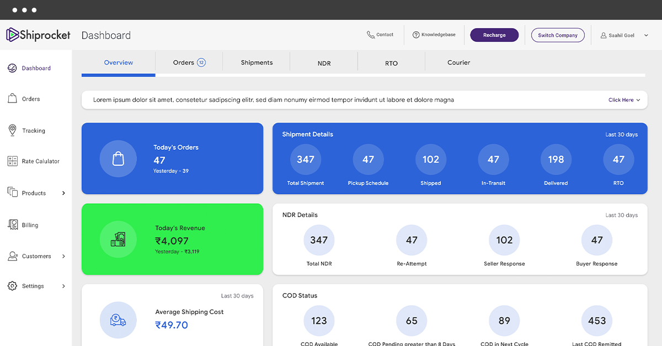
Task: Click the Dashboard speedometer icon in sidebar
Action: tap(12, 68)
